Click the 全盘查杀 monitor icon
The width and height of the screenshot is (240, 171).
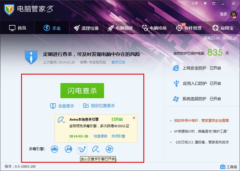point(53,106)
